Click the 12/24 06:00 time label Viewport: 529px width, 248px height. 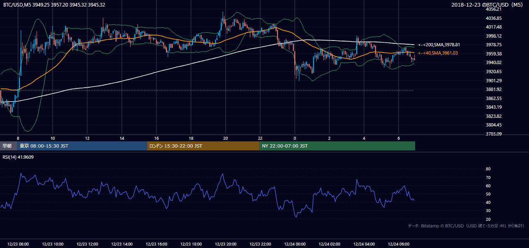tap(399, 244)
